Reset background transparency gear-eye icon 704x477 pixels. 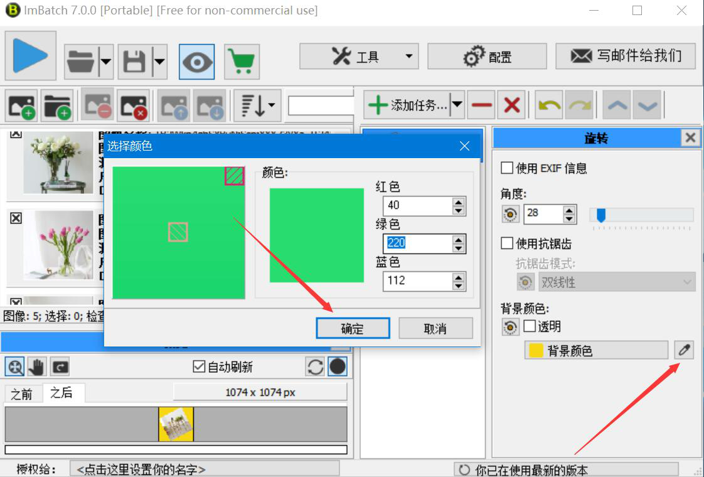[x=510, y=327]
